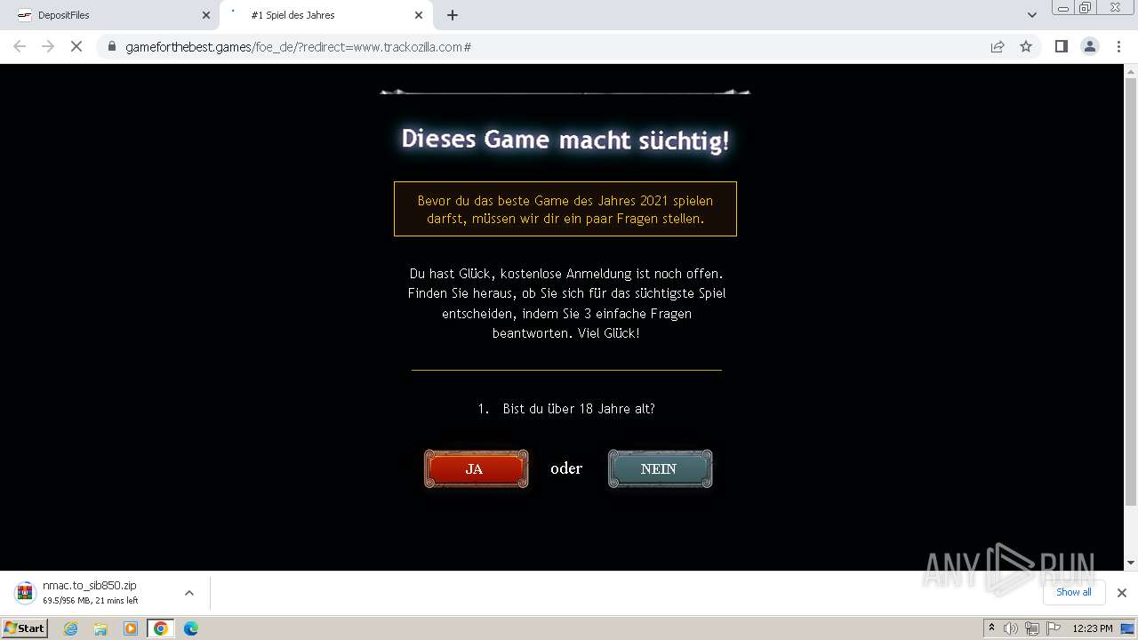
Task: Click the question 'Bist du über 18 Jahre alt?'
Action: (x=579, y=409)
